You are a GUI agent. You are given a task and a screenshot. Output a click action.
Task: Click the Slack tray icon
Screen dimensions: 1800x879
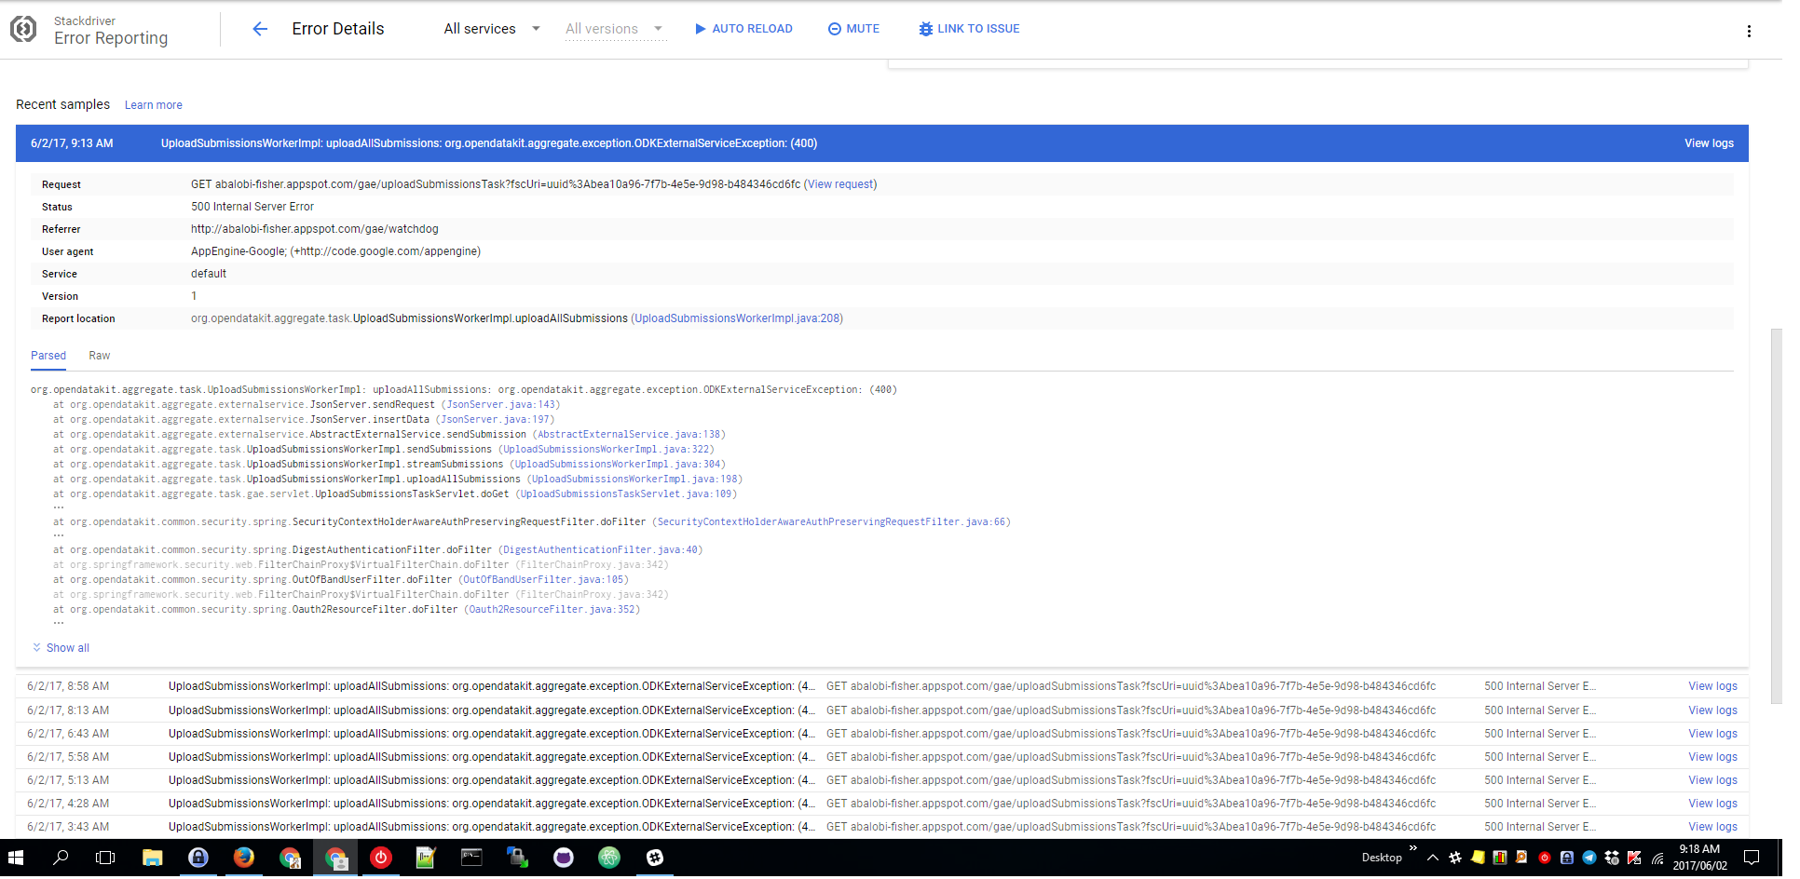pos(1455,858)
